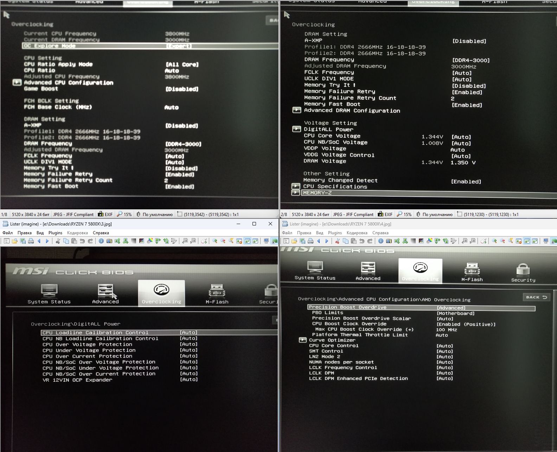Zoom out using the 3.jpg window toolbar
This screenshot has height=452, width=557.
[223, 241]
